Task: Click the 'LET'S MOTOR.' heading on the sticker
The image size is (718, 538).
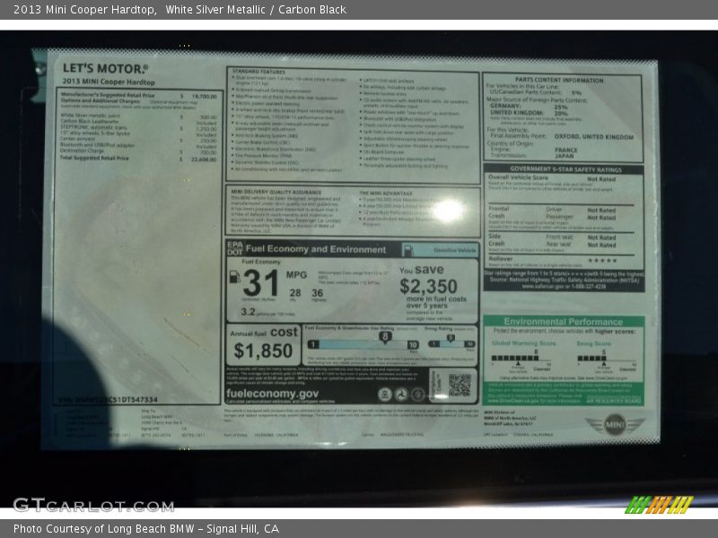Action: 105,69
